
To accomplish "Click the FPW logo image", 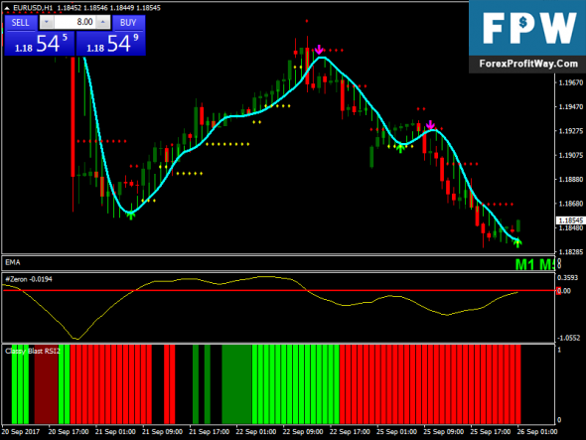I will pos(527,28).
